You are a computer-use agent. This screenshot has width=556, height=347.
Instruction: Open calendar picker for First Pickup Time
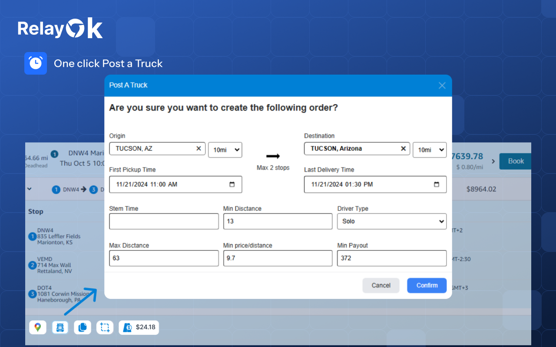[232, 184]
